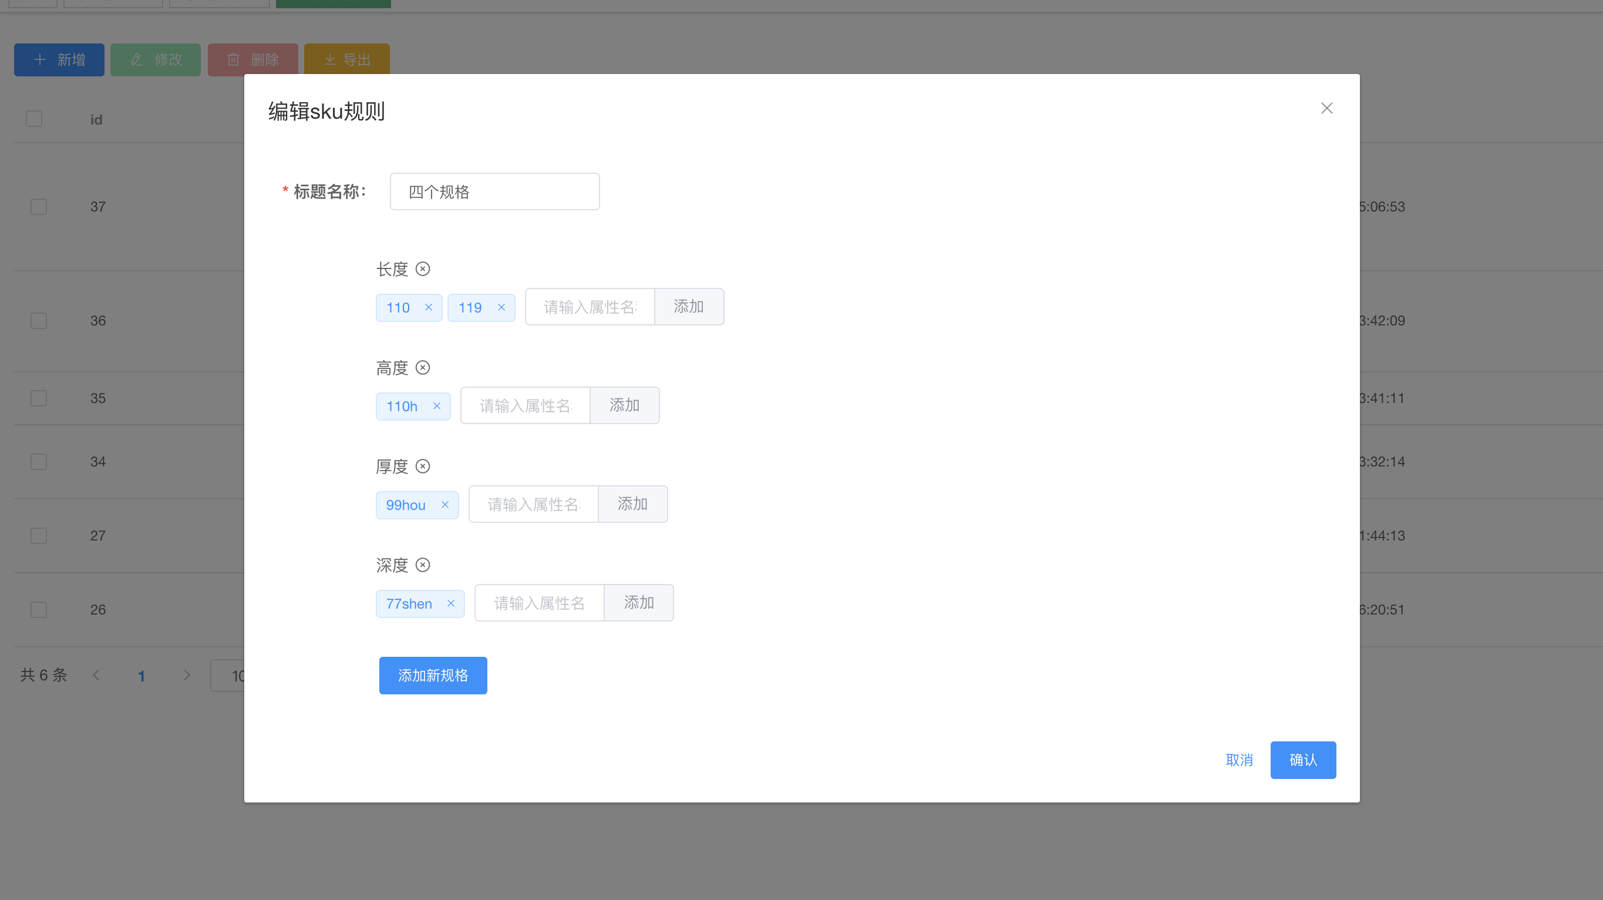Check the checkbox for row 37
The width and height of the screenshot is (1603, 900).
(x=39, y=207)
